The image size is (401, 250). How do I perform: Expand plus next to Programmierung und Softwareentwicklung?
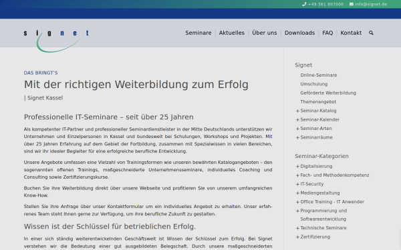[297, 211]
